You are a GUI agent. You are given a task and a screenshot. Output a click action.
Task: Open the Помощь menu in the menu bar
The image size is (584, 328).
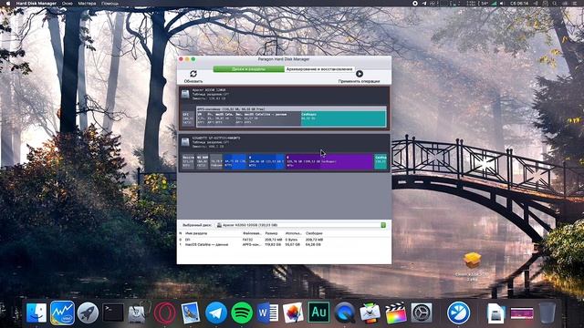pos(109,4)
